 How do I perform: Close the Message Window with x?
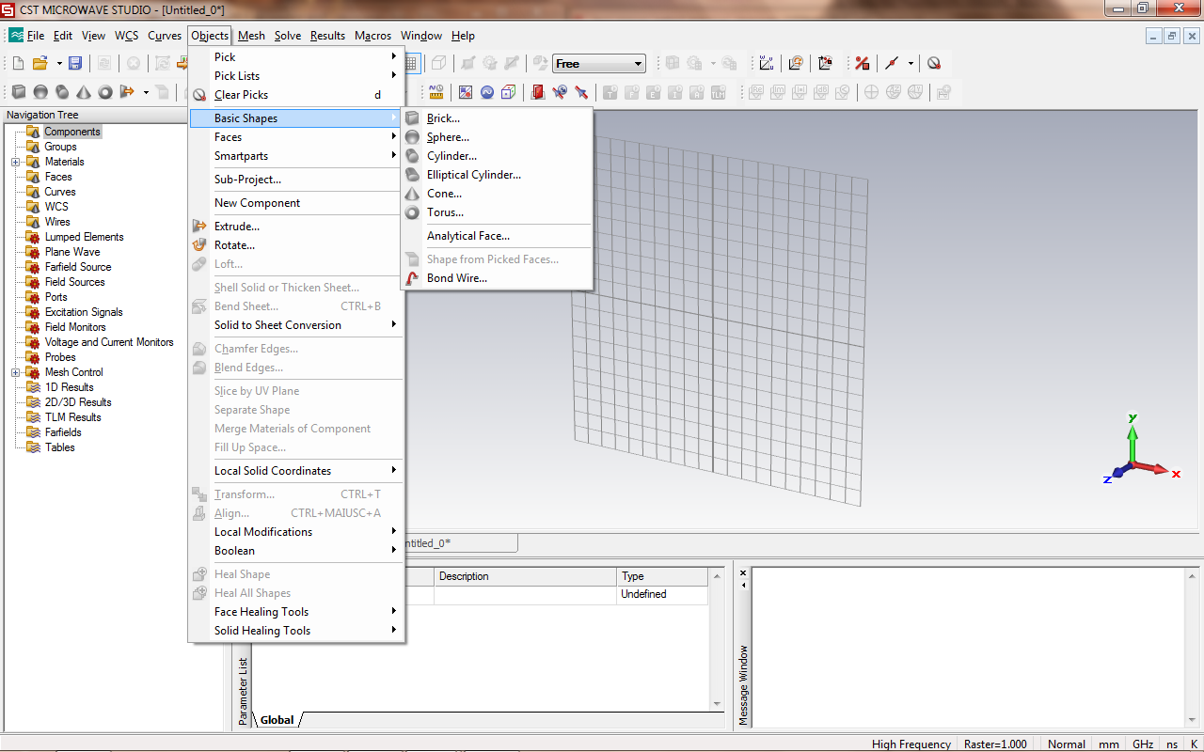pyautogui.click(x=743, y=572)
